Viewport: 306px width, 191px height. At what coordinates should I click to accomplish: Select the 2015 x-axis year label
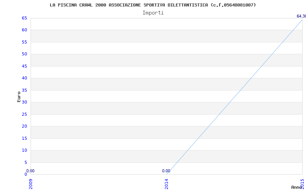coord(302,184)
